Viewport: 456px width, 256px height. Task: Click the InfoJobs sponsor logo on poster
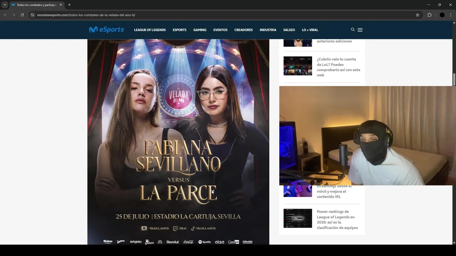(136, 242)
